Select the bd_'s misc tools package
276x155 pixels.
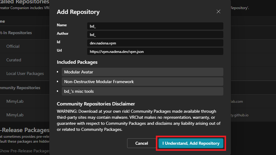coord(142,91)
